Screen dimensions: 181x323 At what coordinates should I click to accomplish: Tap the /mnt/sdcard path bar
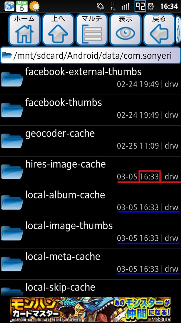point(90,56)
